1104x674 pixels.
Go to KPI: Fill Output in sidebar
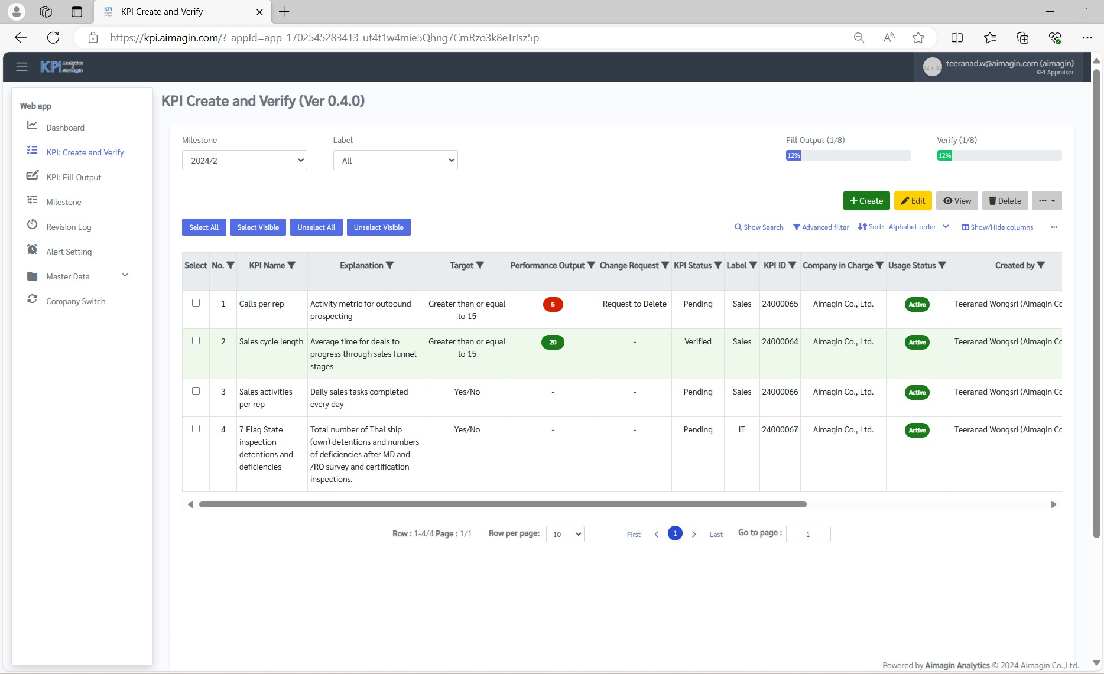click(73, 177)
